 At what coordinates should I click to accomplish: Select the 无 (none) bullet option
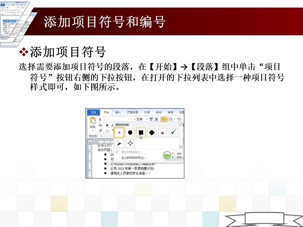coord(119,132)
